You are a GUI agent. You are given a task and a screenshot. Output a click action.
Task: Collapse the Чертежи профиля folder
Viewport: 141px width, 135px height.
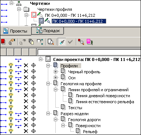click(19, 9)
